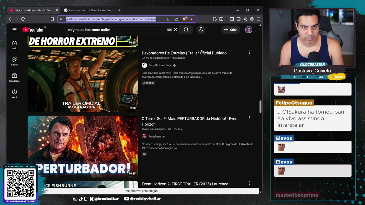Toggle the browser sidebar panel
Image resolution: width=365 pixels, height=205 pixels.
(x=232, y=19)
